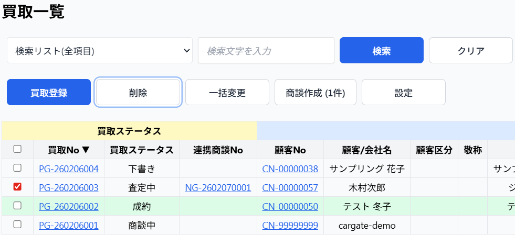Open customer link CN-00000057

290,187
